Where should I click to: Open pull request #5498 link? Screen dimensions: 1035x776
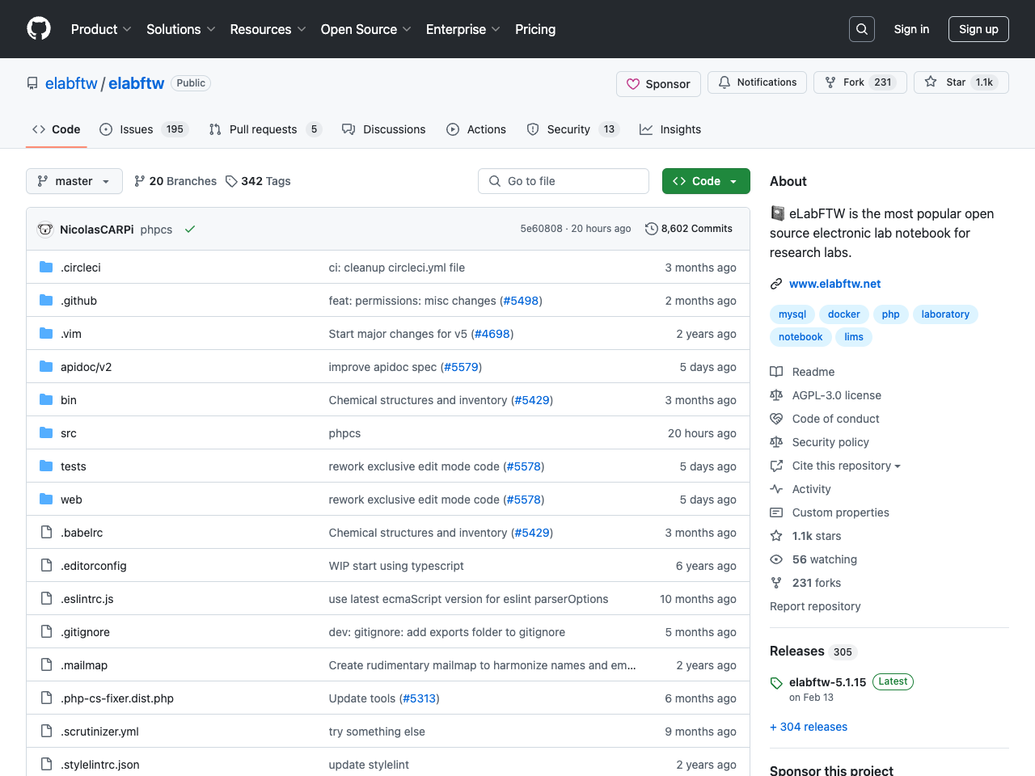[x=521, y=301]
